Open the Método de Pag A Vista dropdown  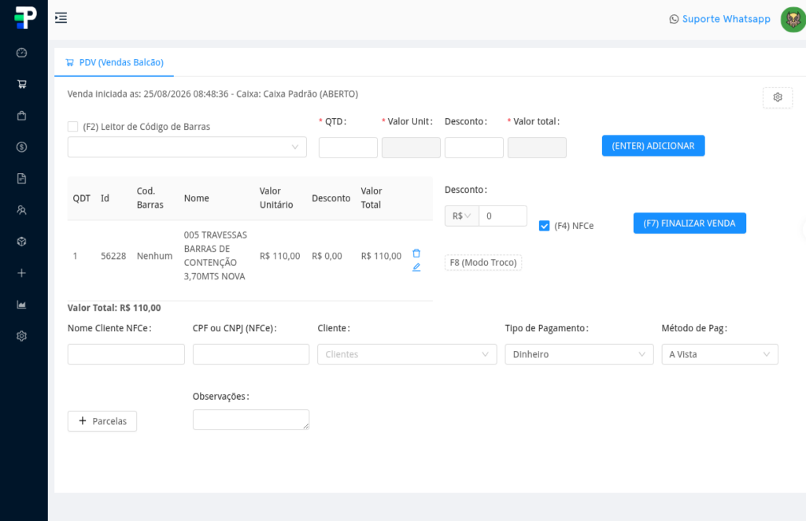[719, 354]
